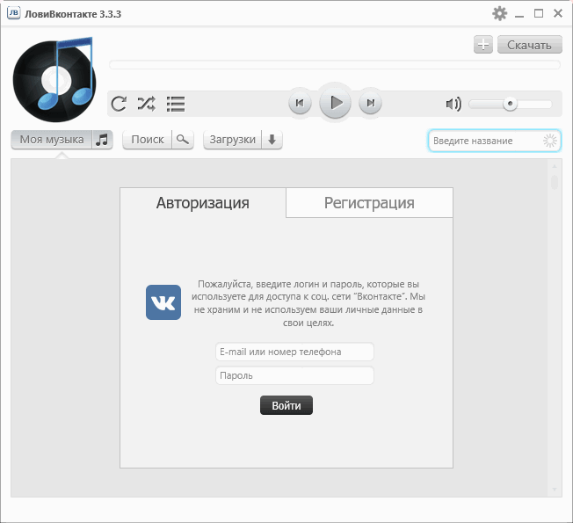This screenshot has height=523, width=573.
Task: Click the VK logo icon
Action: 163,302
